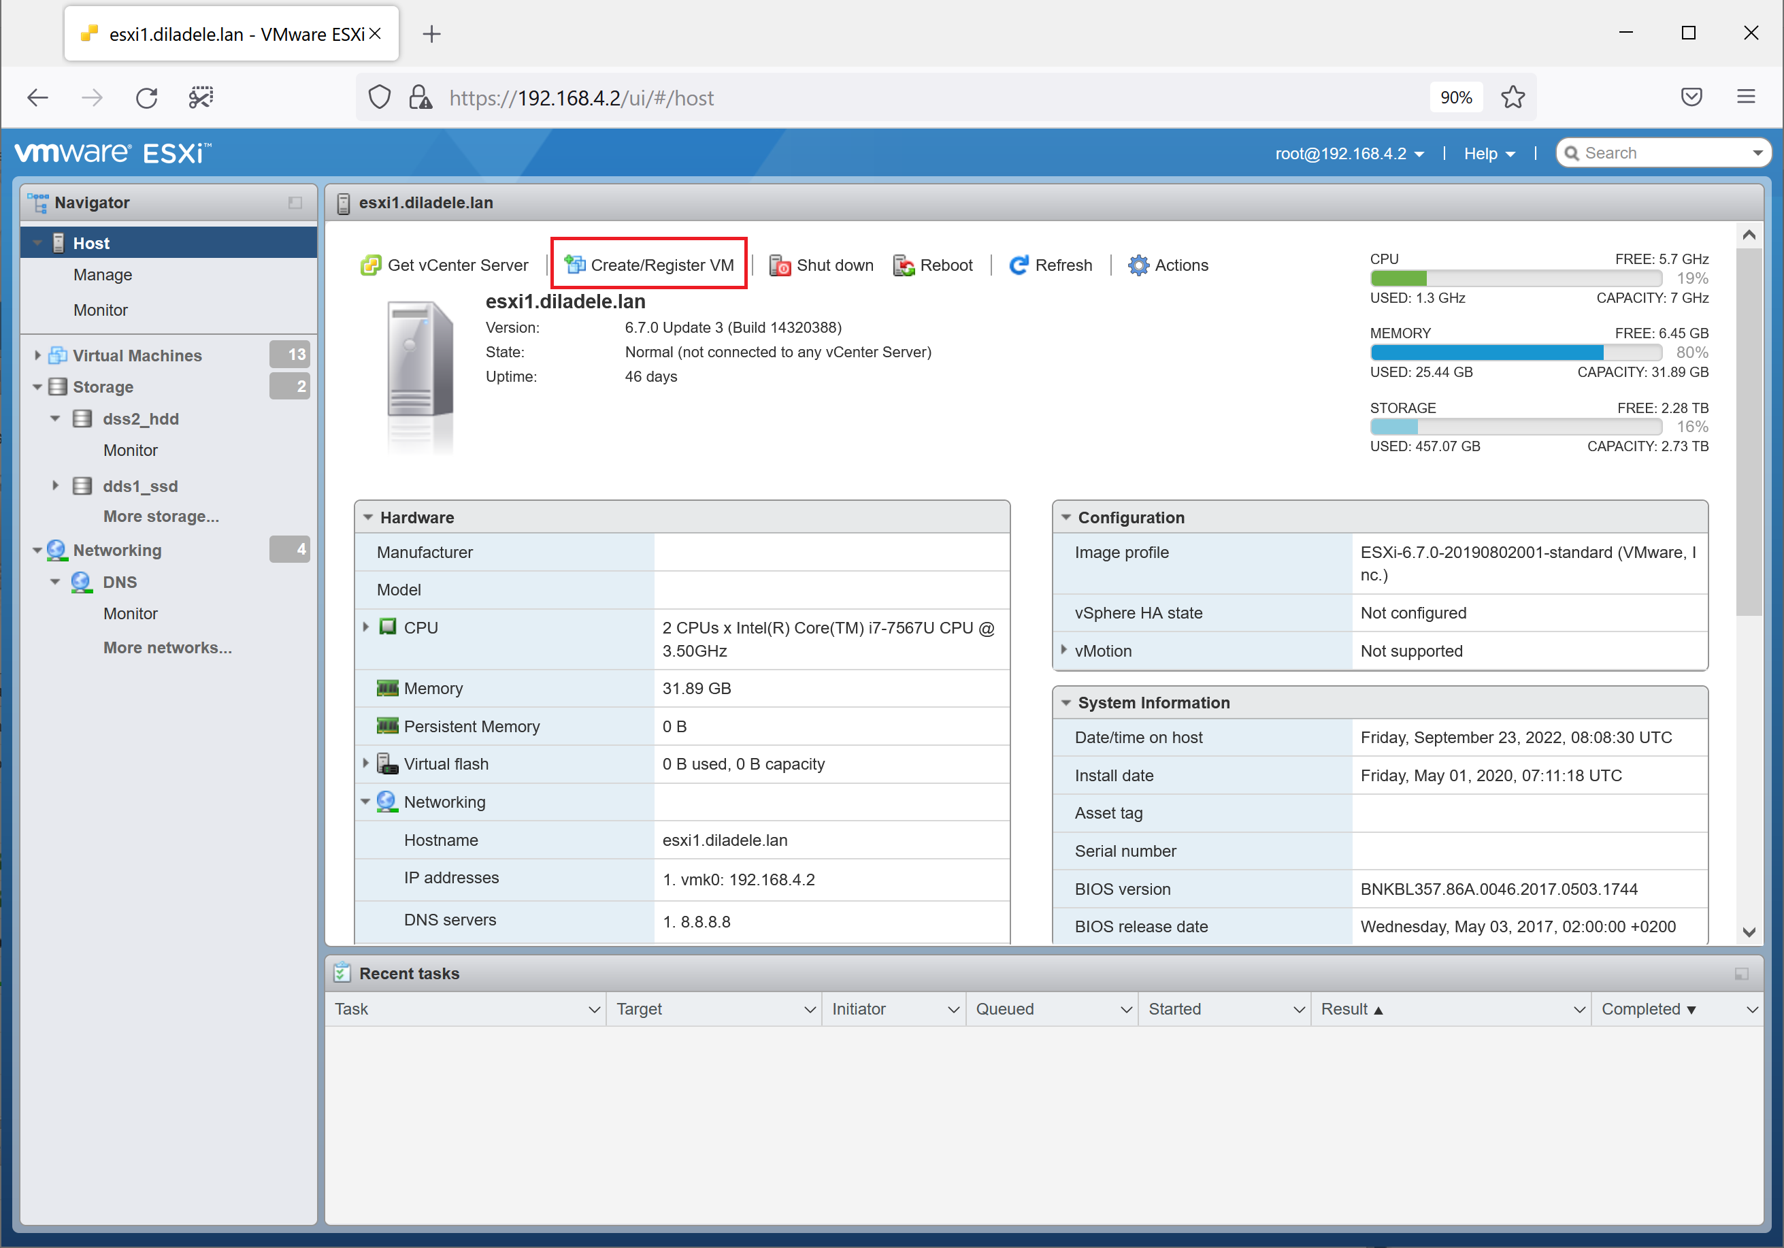Click the CPU usage bar
The width and height of the screenshot is (1784, 1248).
click(x=1515, y=278)
